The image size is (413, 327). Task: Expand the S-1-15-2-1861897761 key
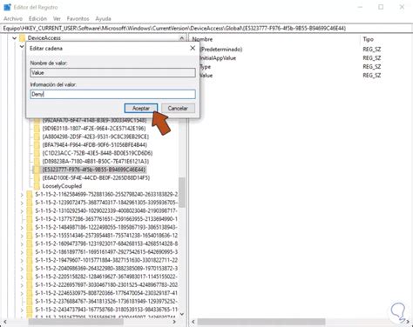click(x=22, y=252)
